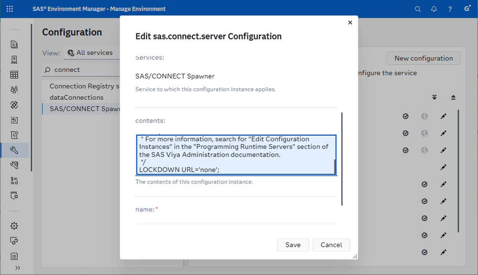Click the pencil in row without status icons
The image size is (478, 275).
(x=444, y=167)
